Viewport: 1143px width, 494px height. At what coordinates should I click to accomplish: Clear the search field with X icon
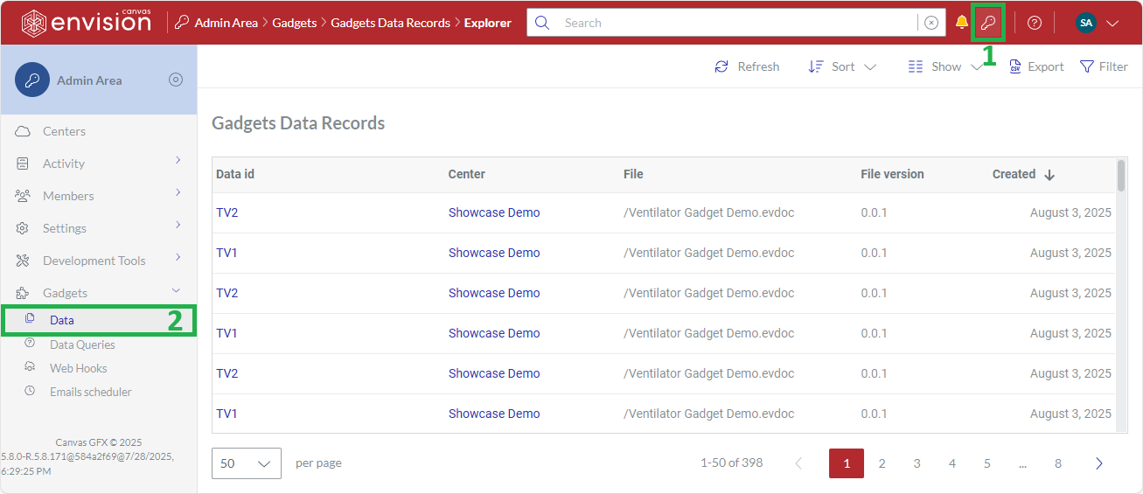931,23
